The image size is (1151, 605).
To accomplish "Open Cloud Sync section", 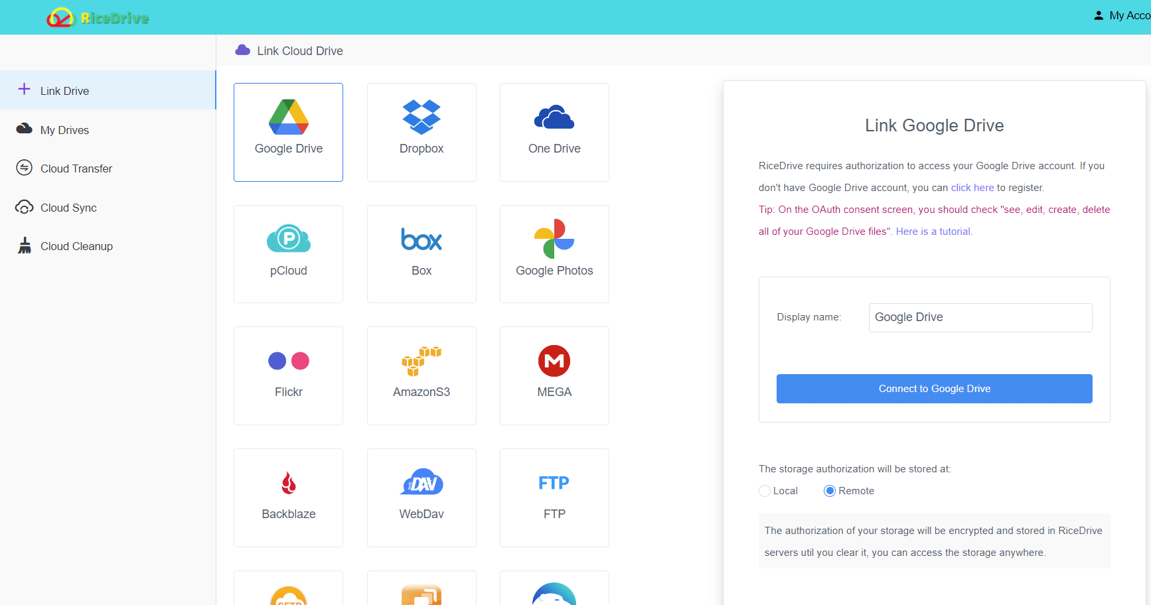I will pos(108,208).
